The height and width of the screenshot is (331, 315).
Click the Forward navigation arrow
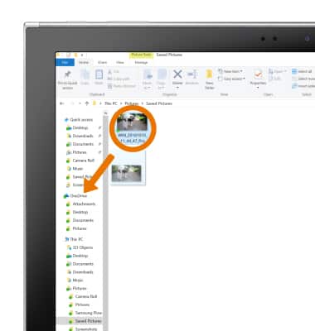[x=72, y=103]
